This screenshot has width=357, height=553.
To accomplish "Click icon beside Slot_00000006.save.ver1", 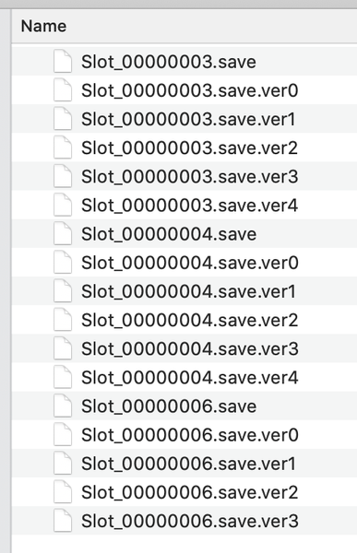I will coord(63,464).
